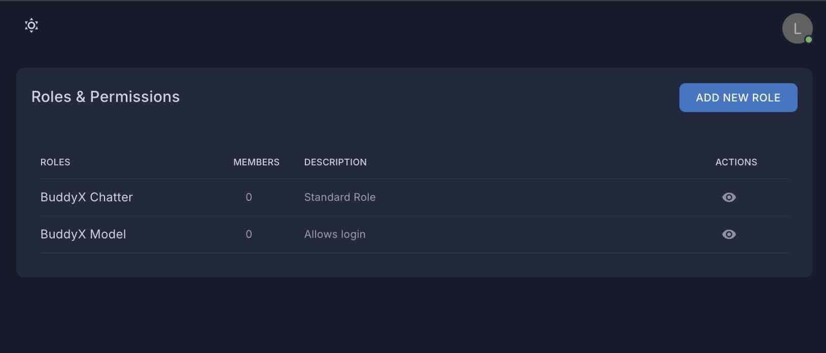Select the BuddyX Model role name
Screen dimensions: 826x353
point(83,234)
